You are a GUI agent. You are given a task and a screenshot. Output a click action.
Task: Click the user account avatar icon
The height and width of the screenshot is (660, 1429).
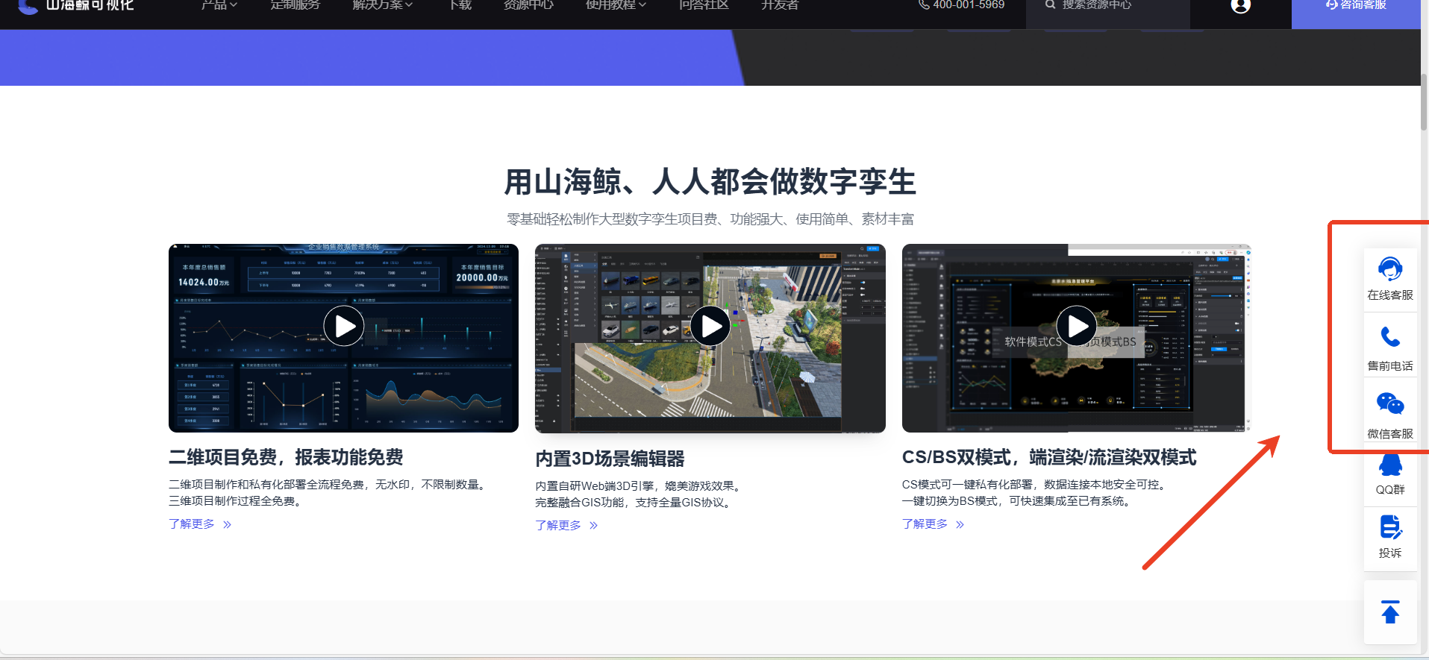point(1240,6)
